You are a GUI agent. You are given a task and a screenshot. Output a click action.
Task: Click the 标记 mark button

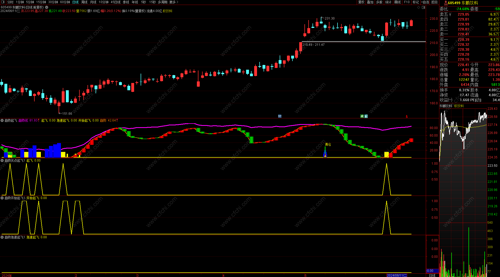[x=416, y=2]
